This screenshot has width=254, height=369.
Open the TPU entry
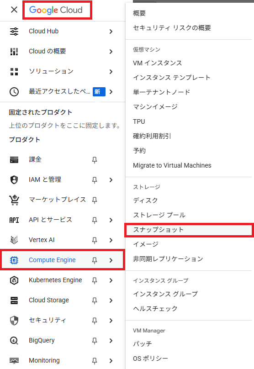point(139,121)
